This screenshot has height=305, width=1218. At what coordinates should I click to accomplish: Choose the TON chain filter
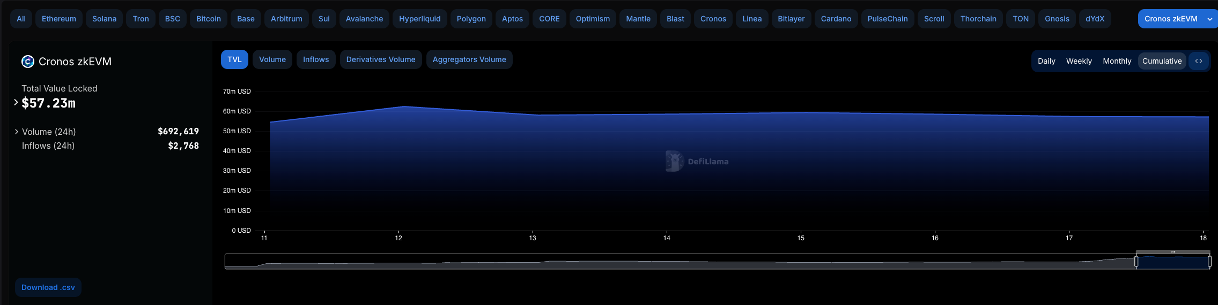1021,19
